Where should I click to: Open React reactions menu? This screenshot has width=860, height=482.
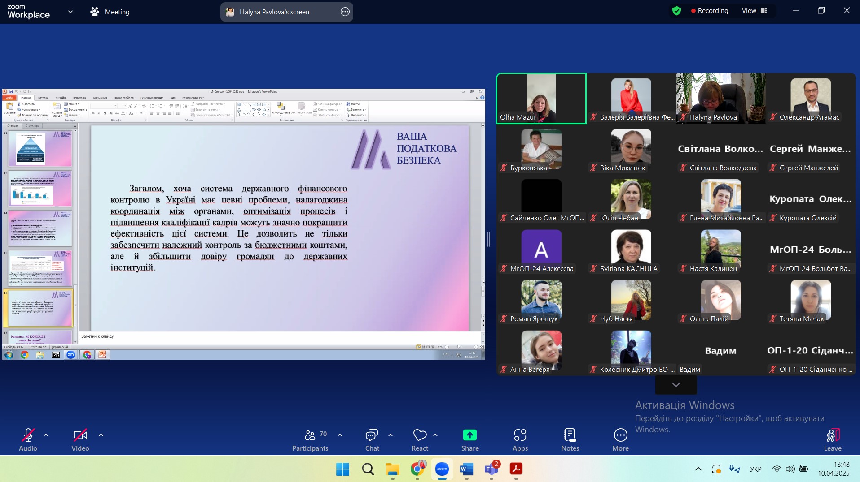[420, 440]
